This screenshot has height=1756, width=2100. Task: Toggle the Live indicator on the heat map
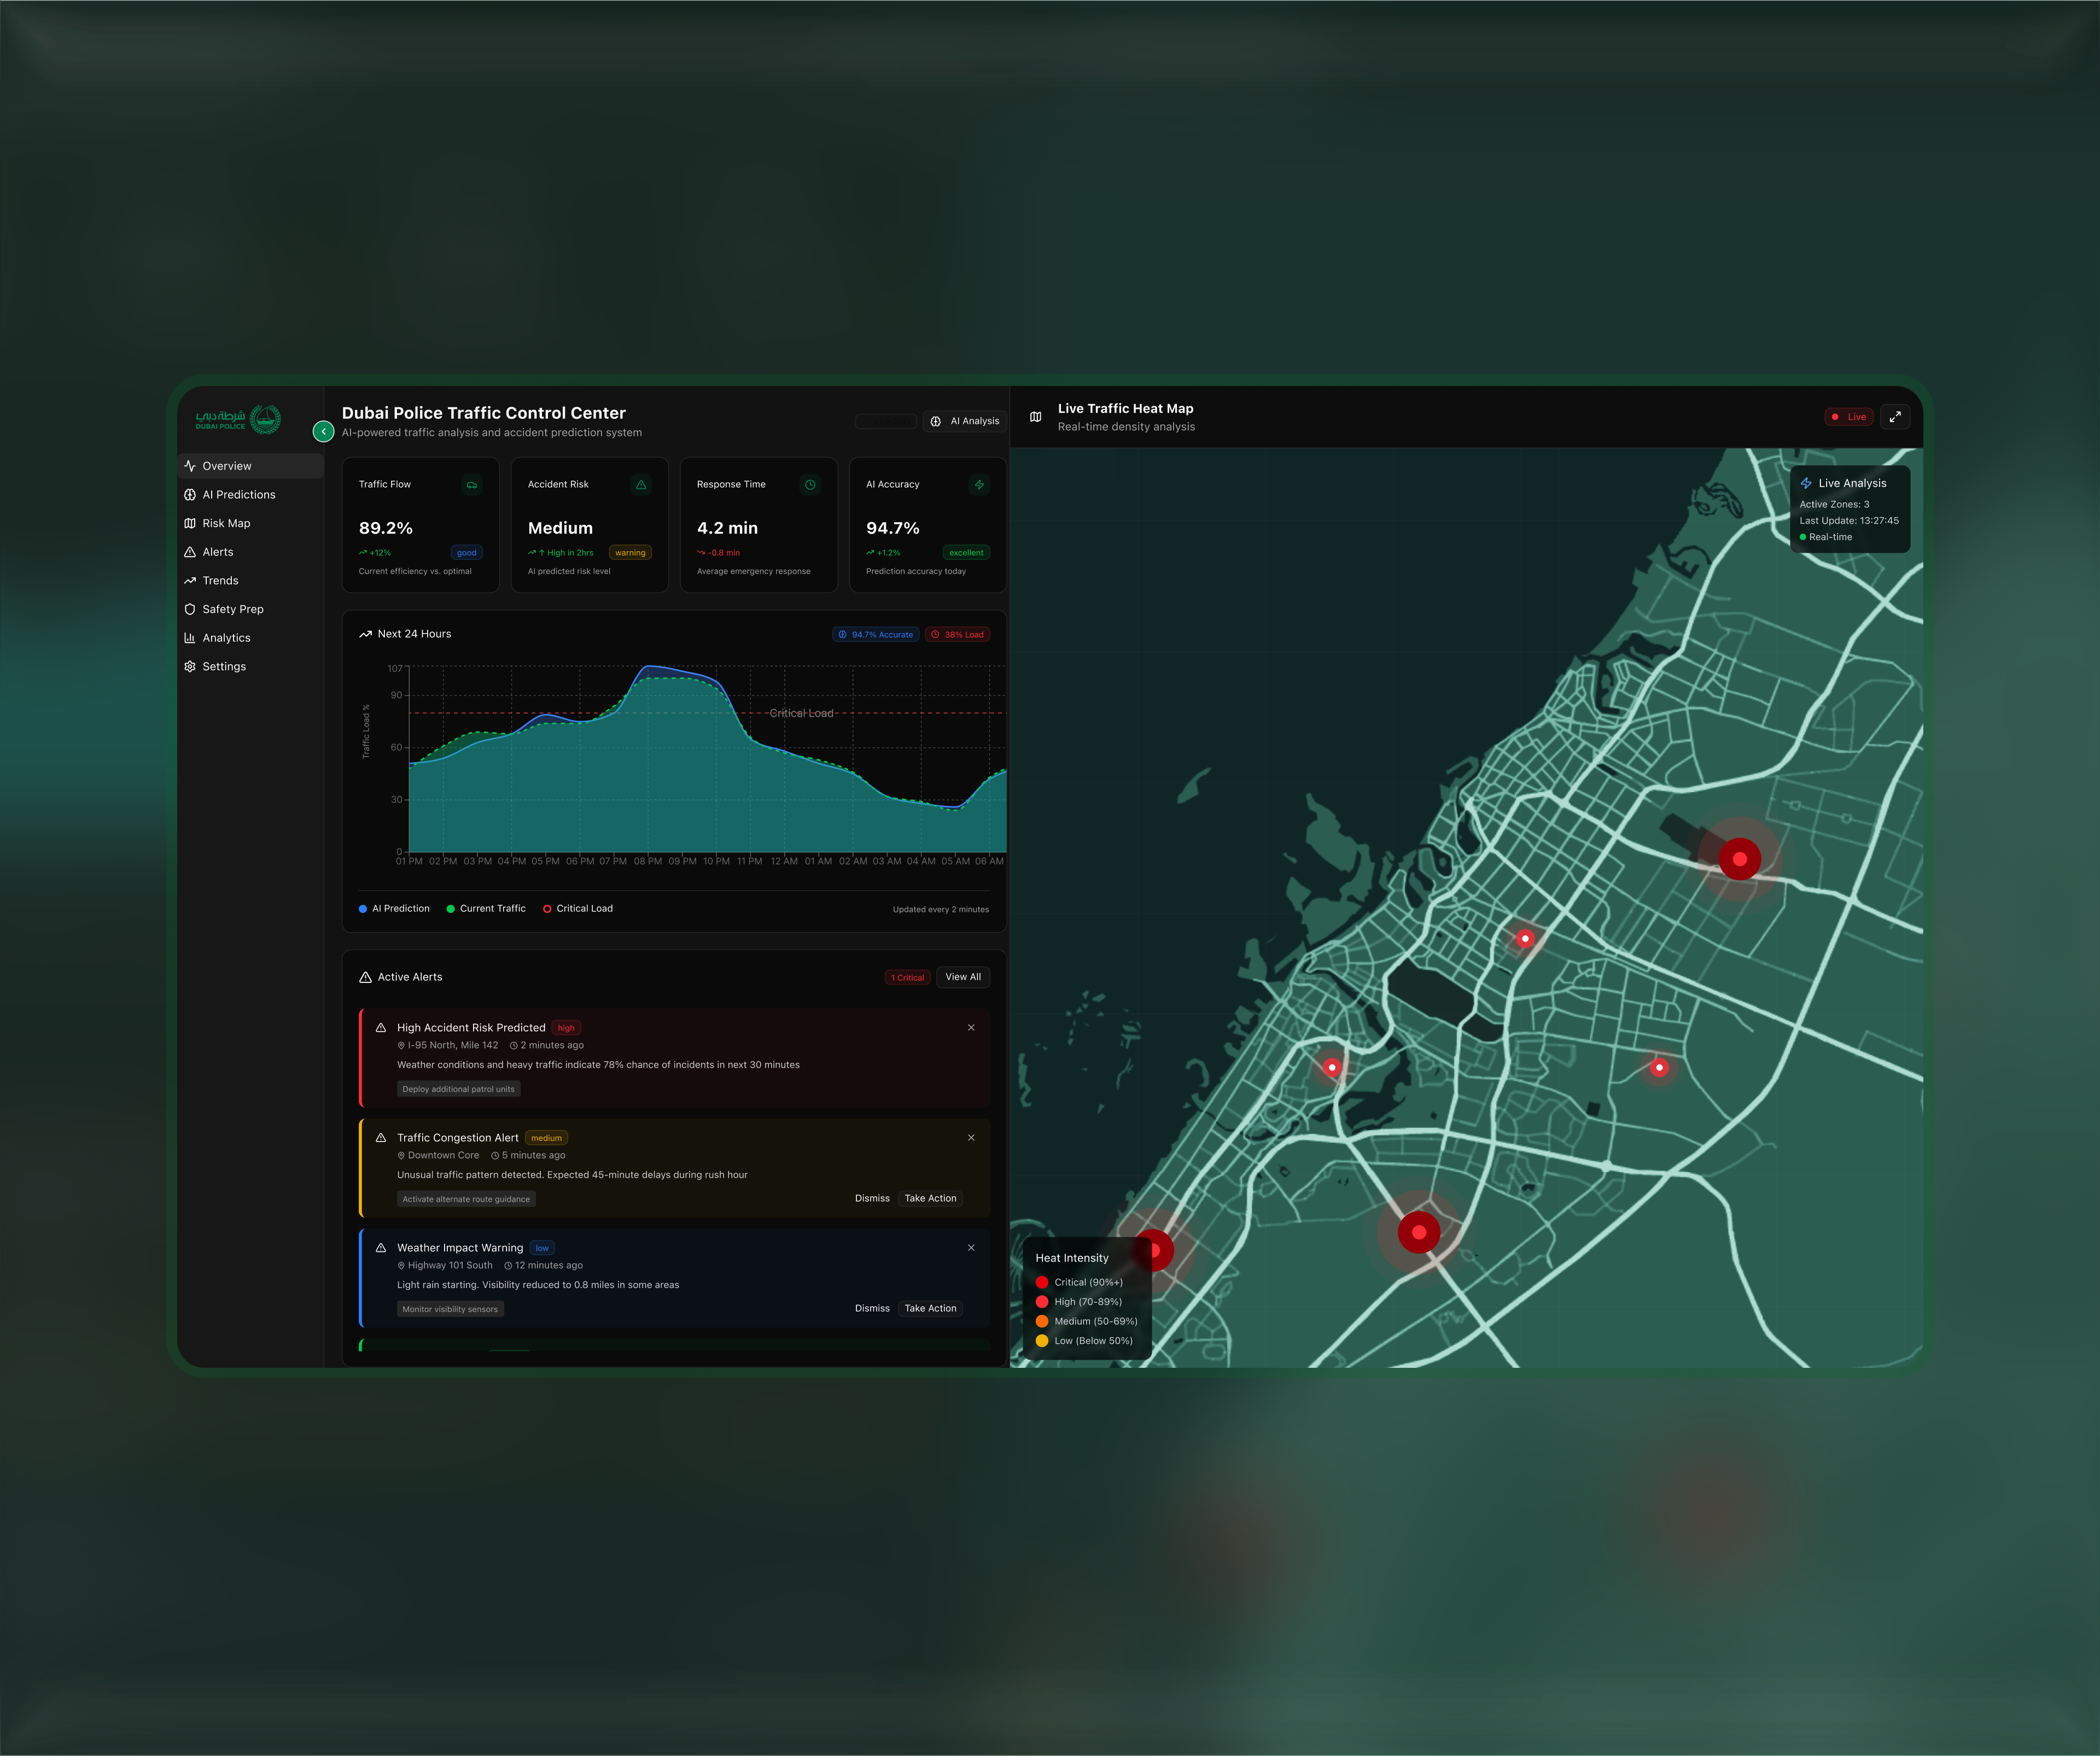tap(1848, 417)
